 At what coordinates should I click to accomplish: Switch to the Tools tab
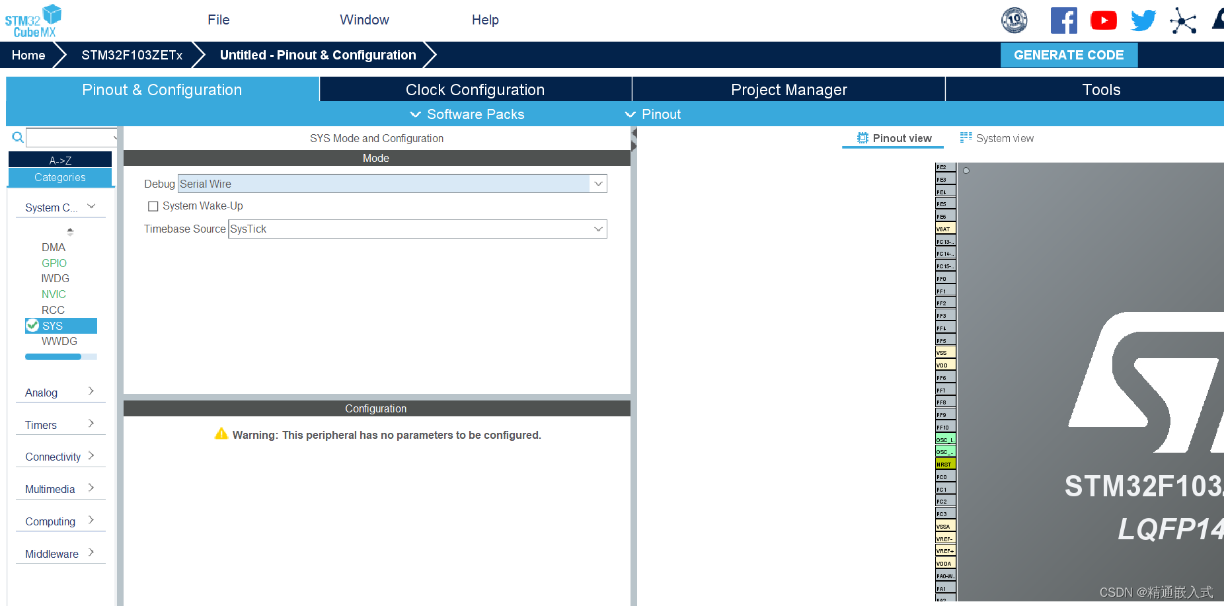tap(1085, 89)
